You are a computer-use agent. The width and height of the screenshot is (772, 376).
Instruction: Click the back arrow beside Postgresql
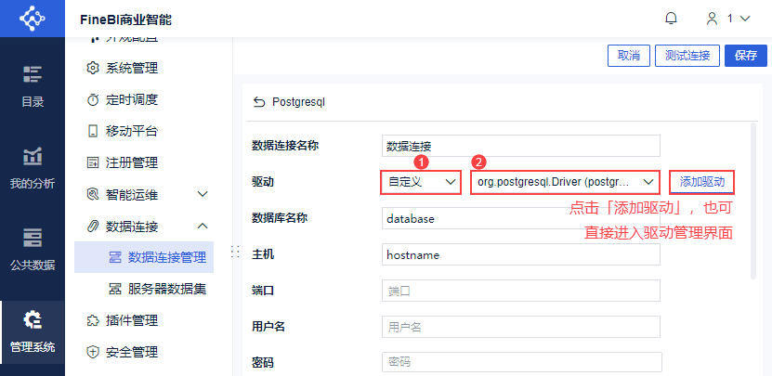[259, 102]
